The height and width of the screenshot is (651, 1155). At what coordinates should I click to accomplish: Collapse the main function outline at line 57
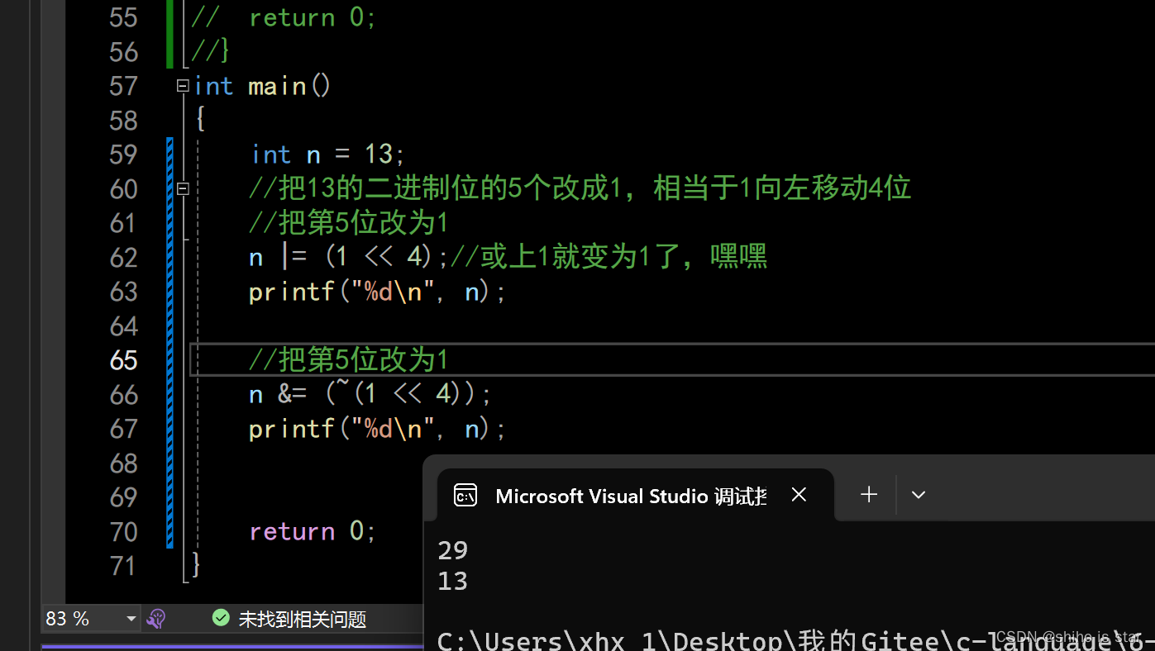point(183,86)
